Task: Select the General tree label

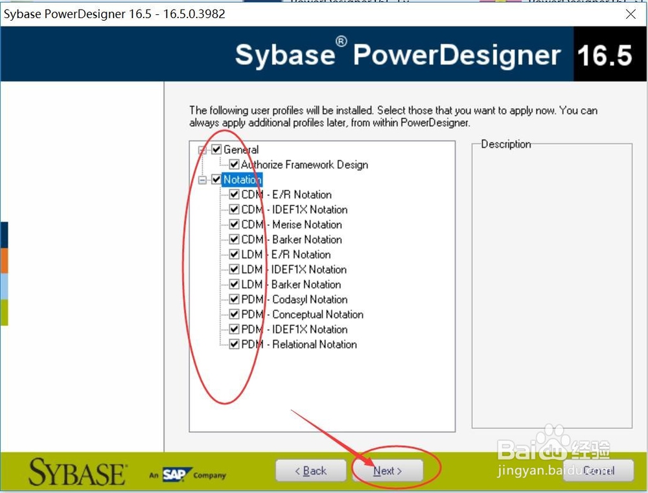Action: click(x=241, y=150)
